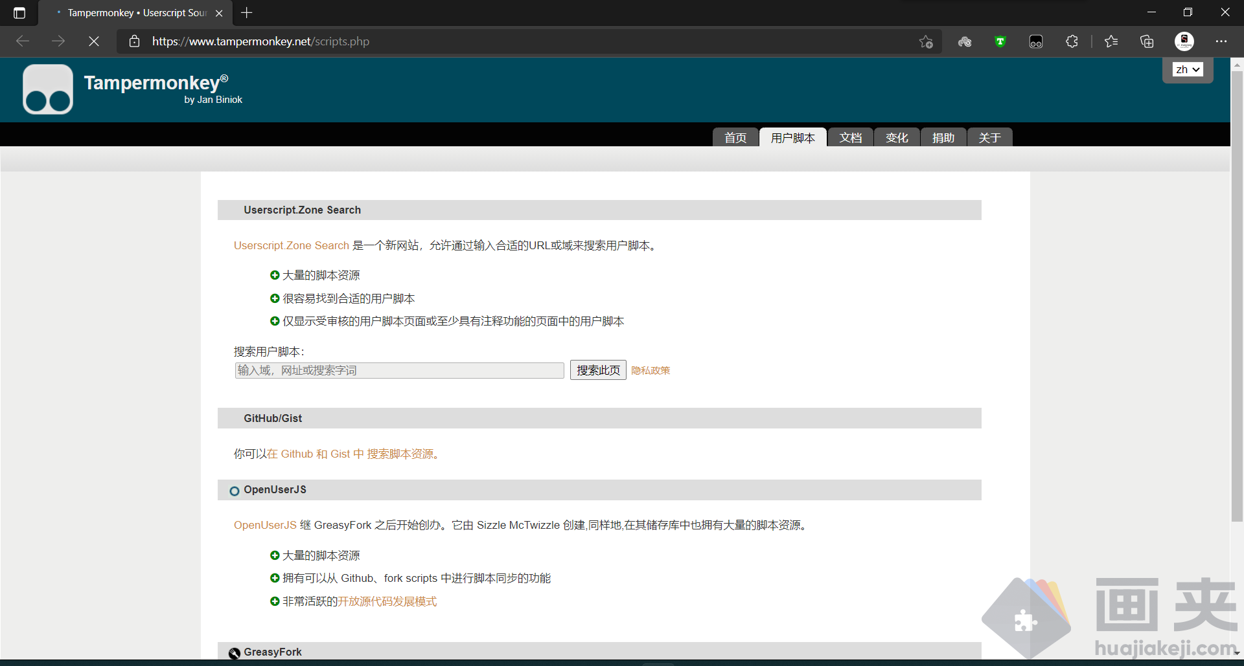Switch to the 首页 tab
The width and height of the screenshot is (1244, 666).
pyautogui.click(x=735, y=138)
